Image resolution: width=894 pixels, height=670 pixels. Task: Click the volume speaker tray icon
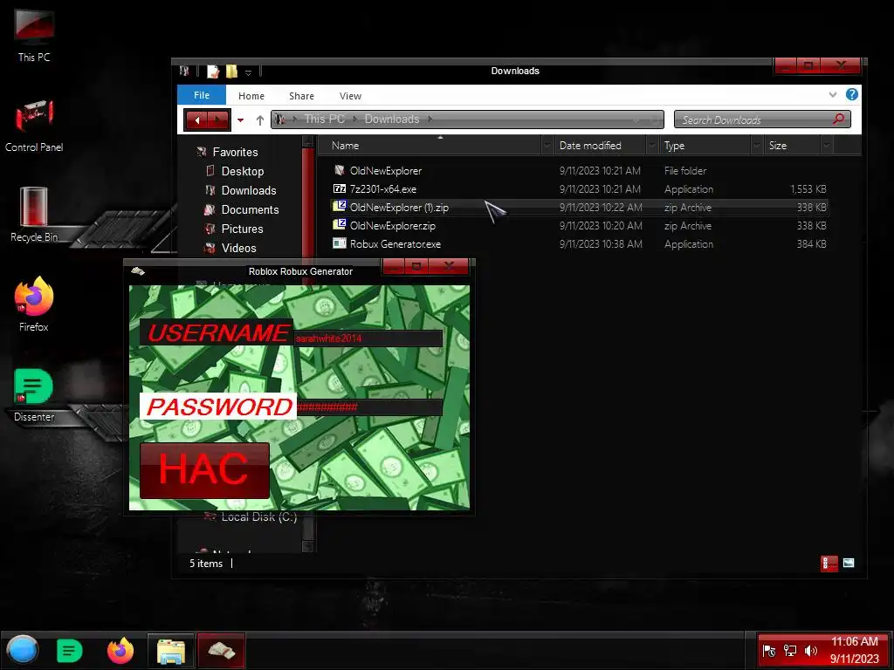[810, 651]
